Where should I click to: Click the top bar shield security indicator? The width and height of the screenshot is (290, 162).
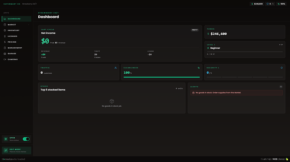click(x=270, y=4)
